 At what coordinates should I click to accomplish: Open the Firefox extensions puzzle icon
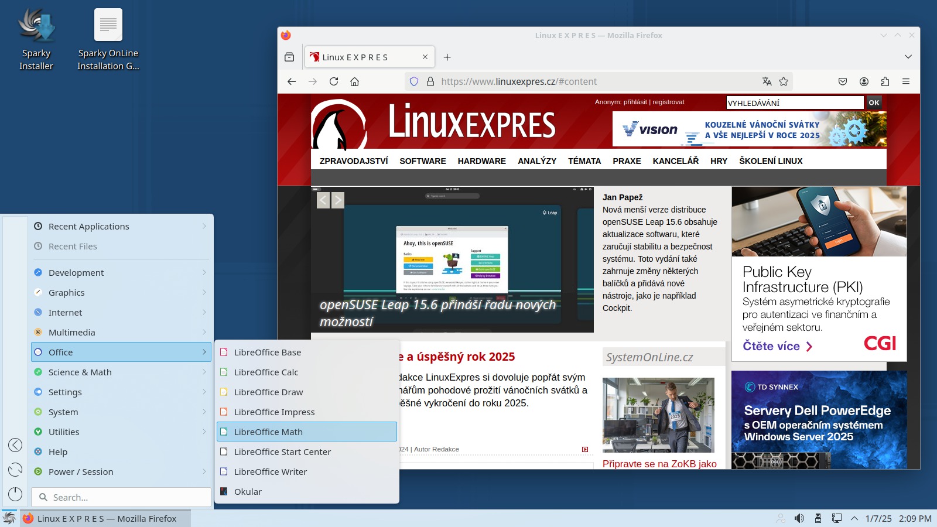[x=885, y=81]
